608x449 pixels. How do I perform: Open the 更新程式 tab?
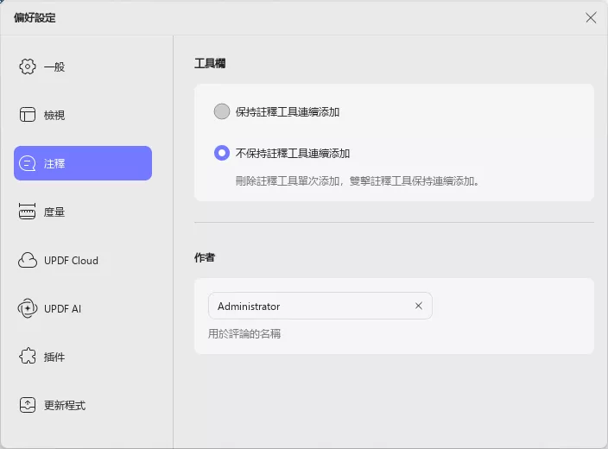pos(83,405)
